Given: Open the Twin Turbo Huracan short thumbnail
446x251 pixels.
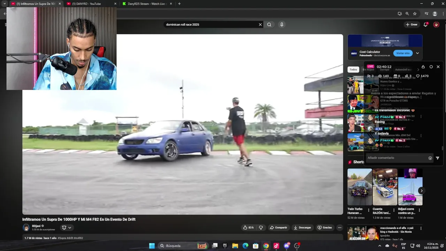Looking at the screenshot, I should point(360,187).
